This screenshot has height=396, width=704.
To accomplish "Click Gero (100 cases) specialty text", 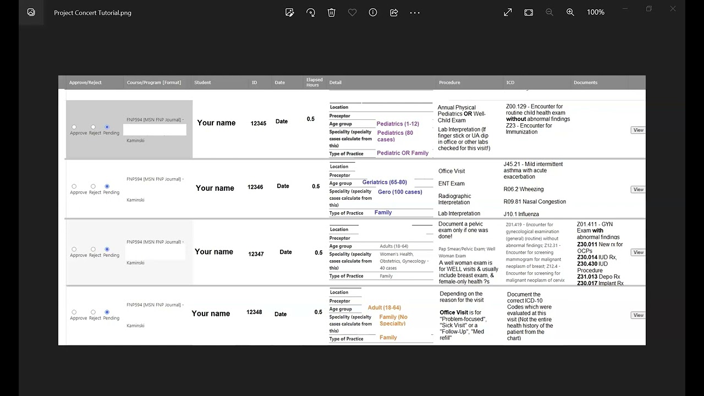I will pos(400,192).
